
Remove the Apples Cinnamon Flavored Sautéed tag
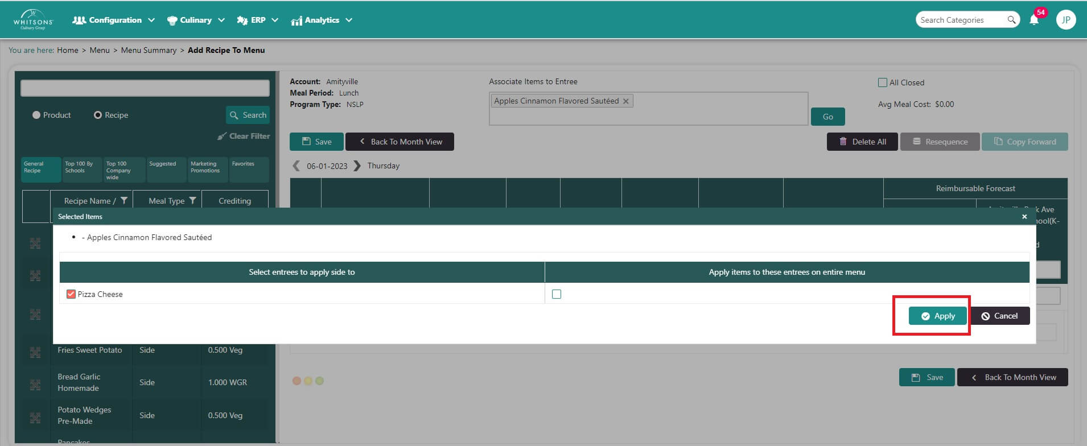(x=626, y=101)
